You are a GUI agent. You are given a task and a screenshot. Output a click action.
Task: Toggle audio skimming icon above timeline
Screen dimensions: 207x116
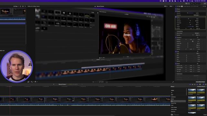(192, 84)
